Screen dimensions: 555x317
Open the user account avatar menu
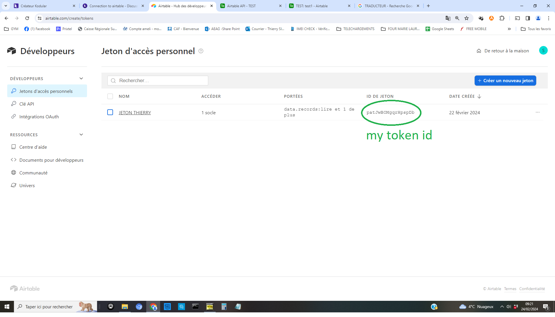point(543,50)
